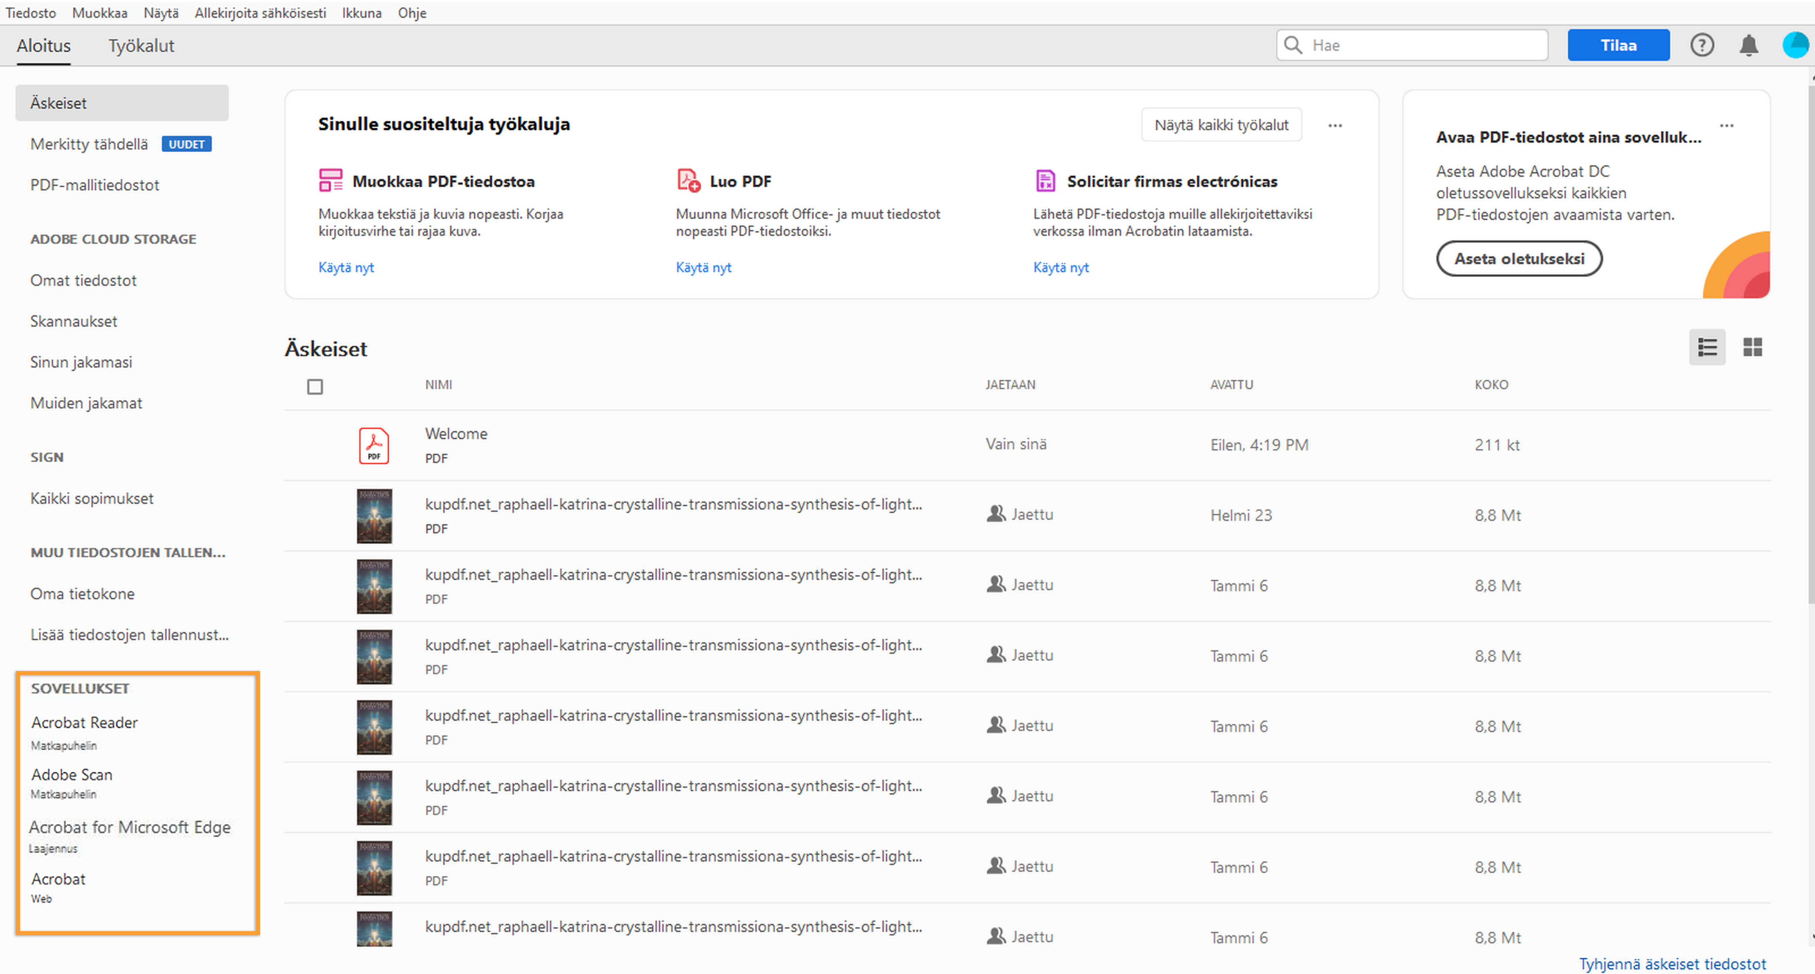Click the Solicitar firmas electrónicas icon
This screenshot has height=974, width=1815.
click(1045, 181)
